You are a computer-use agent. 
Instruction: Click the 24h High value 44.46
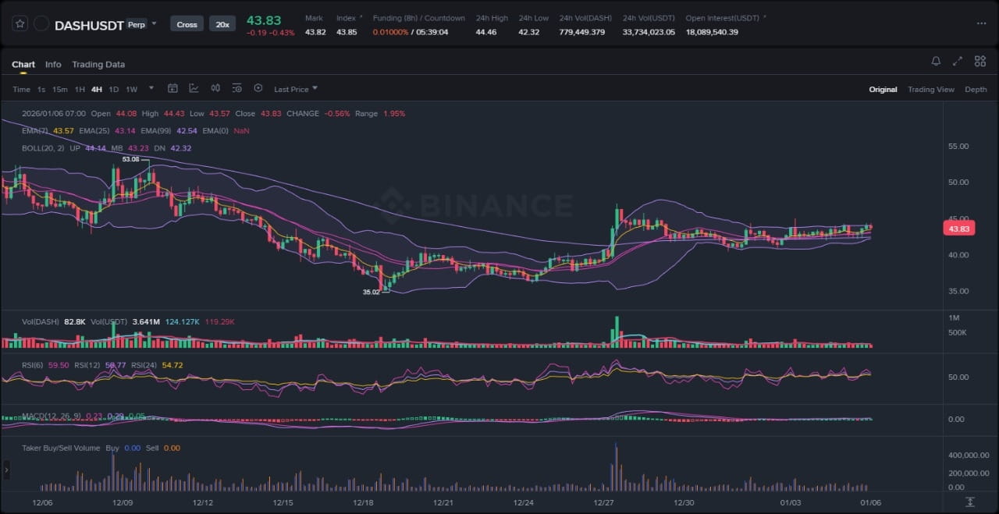[x=486, y=32]
